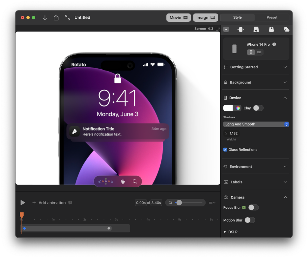Expand the Labels section

coord(255,182)
